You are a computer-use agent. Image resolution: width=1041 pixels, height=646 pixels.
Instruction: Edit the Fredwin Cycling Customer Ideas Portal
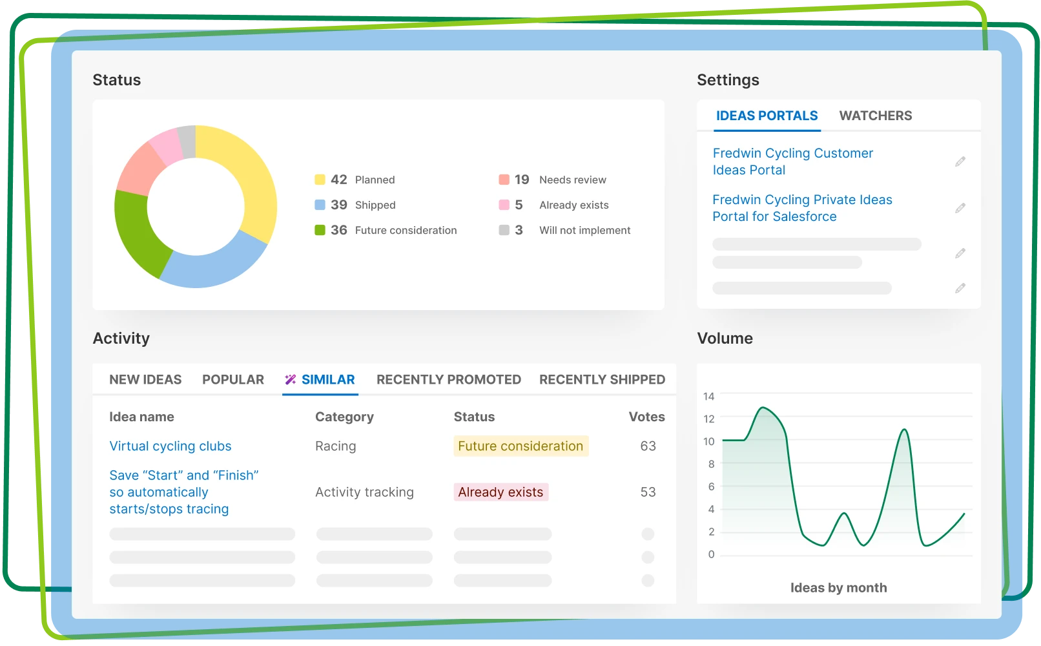coord(960,161)
